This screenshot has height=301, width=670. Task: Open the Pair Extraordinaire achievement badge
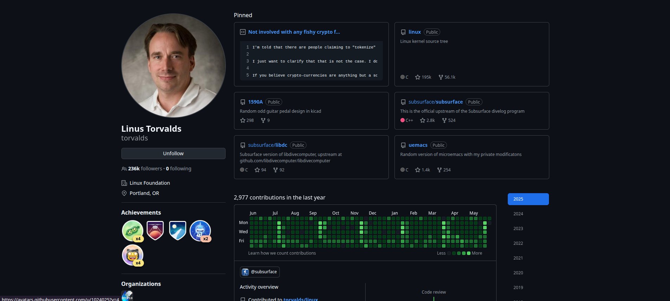tap(132, 231)
